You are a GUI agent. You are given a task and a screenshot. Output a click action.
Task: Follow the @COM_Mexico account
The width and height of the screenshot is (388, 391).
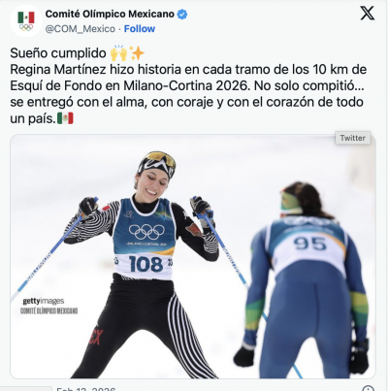[140, 29]
